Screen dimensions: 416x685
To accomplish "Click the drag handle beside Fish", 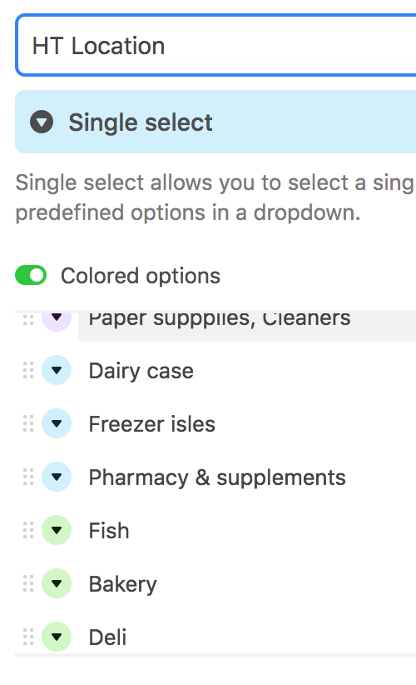I will coord(28,530).
